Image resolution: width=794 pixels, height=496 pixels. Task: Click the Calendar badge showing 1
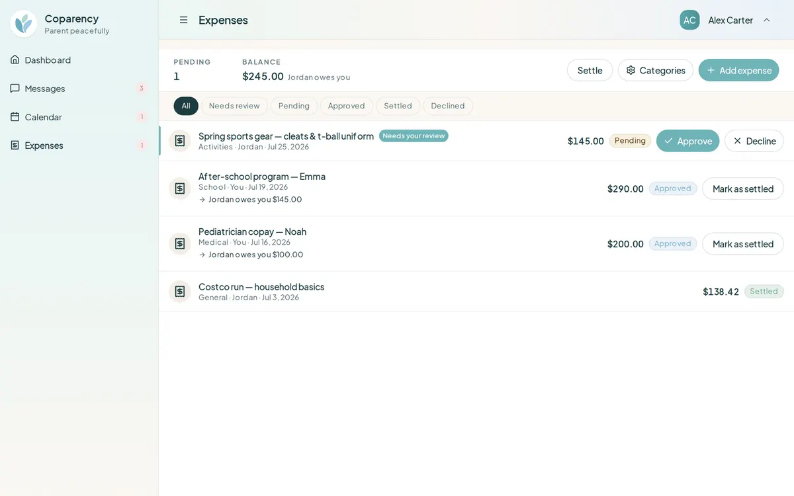142,116
